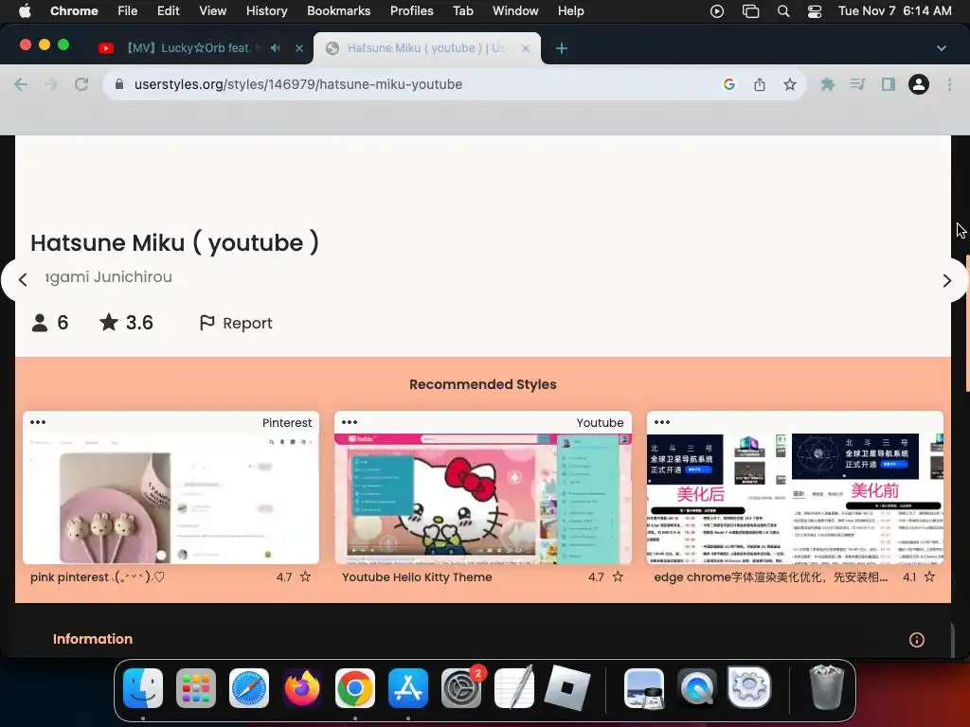Click the page vertical scrollbar
The height and width of the screenshot is (727, 970).
click(966, 325)
